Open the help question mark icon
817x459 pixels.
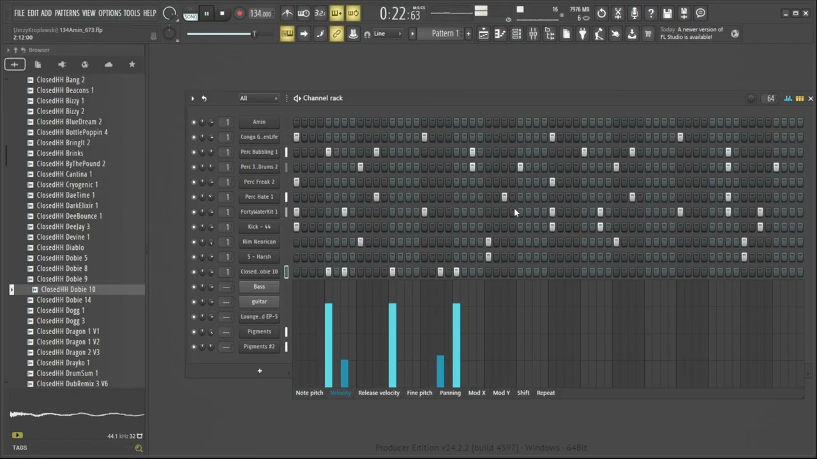[x=650, y=13]
